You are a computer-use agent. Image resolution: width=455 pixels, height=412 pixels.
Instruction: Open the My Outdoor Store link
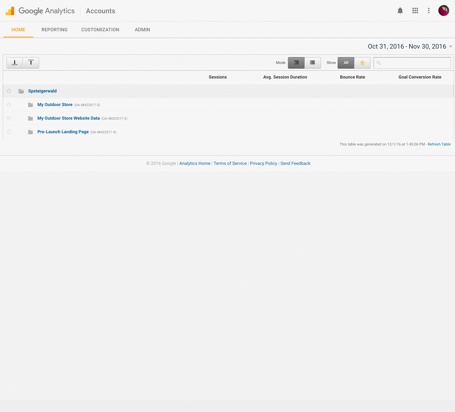[x=55, y=105]
